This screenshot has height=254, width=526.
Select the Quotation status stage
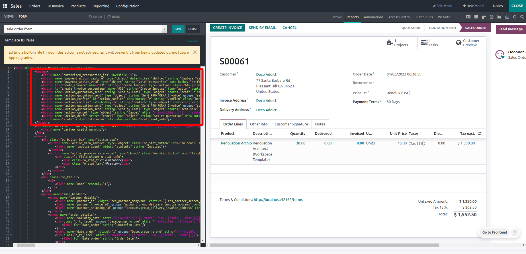coord(411,28)
